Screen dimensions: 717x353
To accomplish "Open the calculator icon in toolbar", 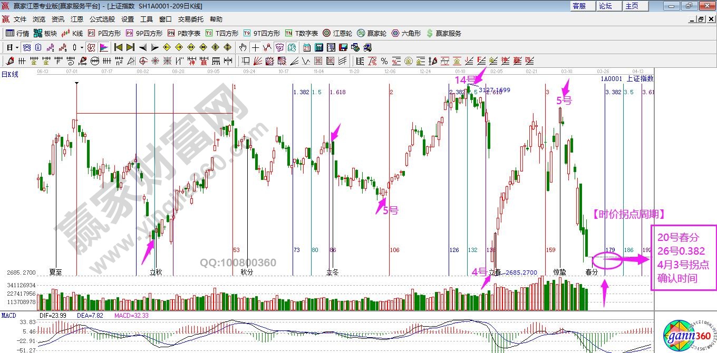I will pos(318,47).
